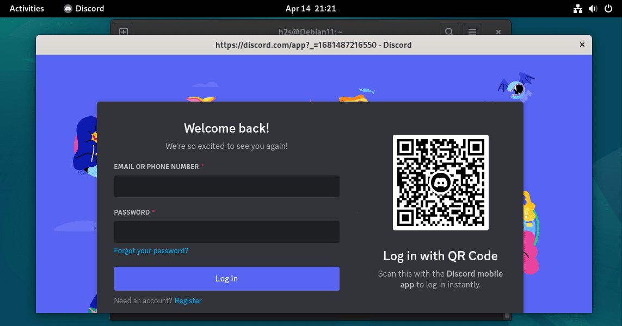622x326 pixels.
Task: Click the "Log in with QR Code" heading
Action: (x=440, y=256)
